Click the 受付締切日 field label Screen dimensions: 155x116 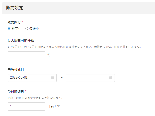point(16,92)
